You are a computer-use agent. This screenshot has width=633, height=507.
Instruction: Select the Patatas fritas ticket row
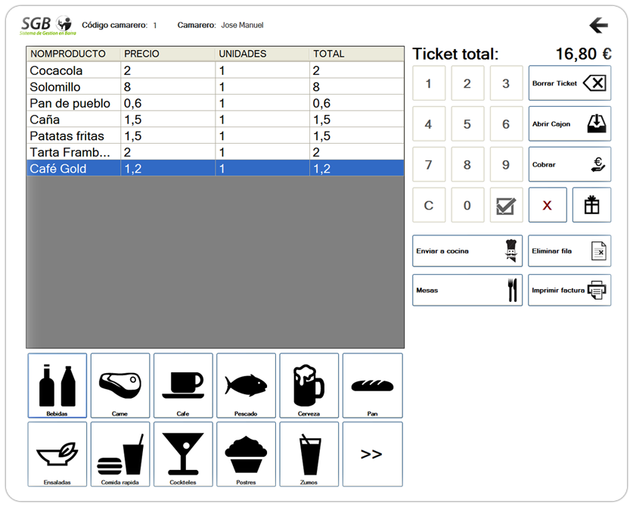[216, 135]
